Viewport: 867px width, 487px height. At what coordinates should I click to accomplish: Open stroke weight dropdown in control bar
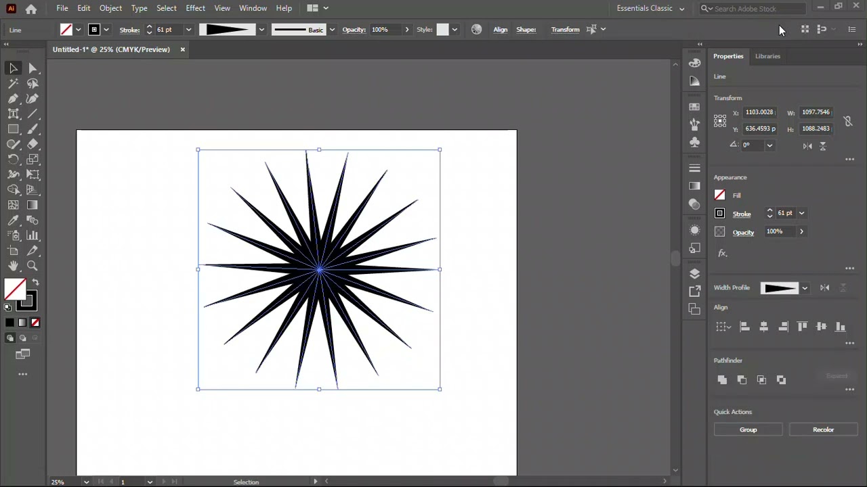[x=188, y=30]
